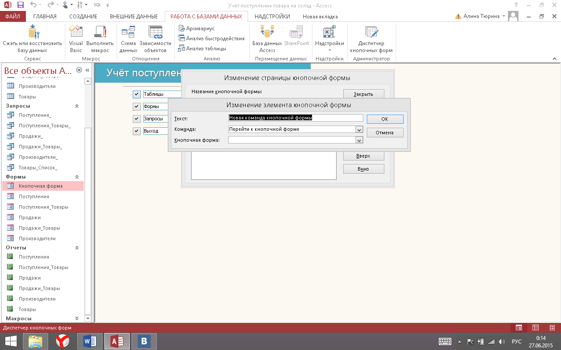
Task: Click the Вниз button
Action: (363, 169)
